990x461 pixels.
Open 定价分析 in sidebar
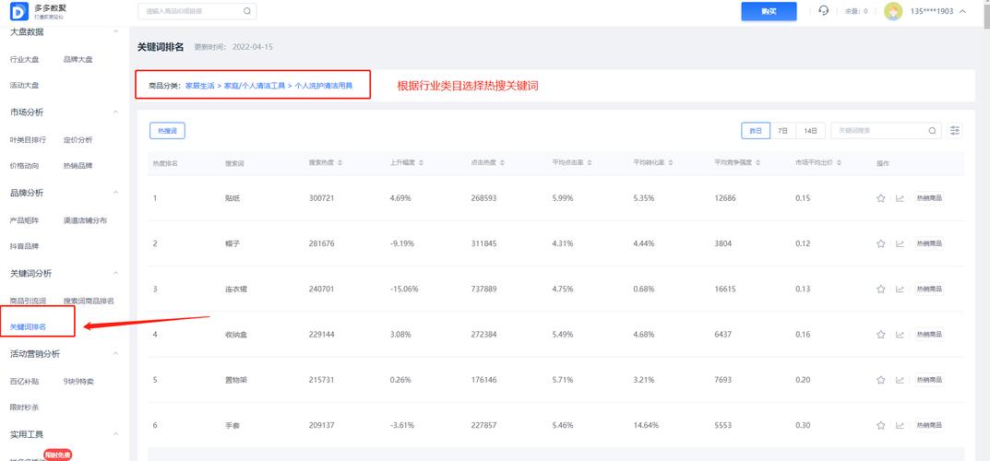(78, 140)
